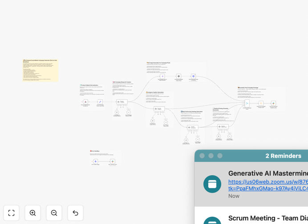Screen dimensions: 308x224
Task: Zoom out of the workflow canvas
Action: [x=54, y=213]
